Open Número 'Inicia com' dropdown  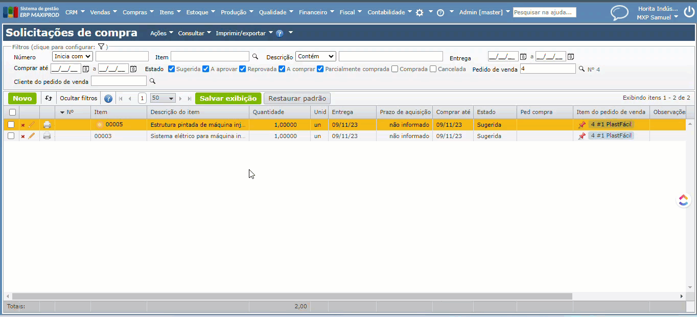[x=73, y=56]
